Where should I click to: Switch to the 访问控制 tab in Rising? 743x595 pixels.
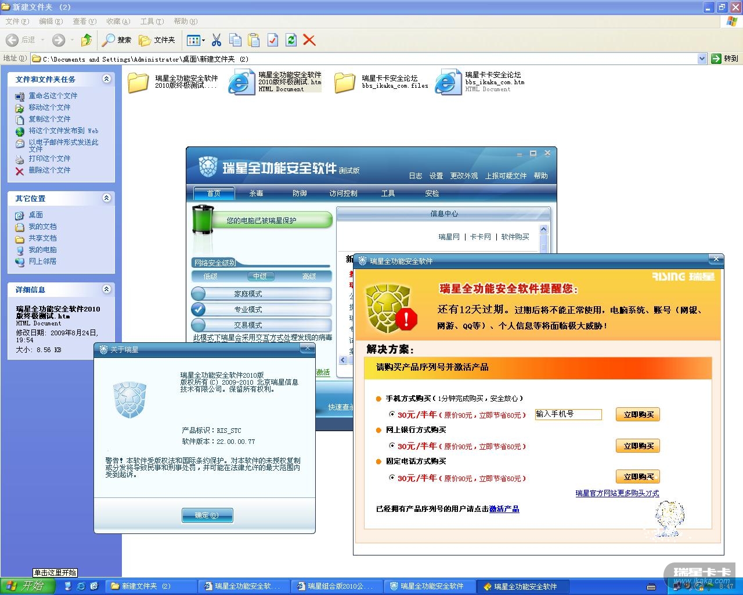344,193
